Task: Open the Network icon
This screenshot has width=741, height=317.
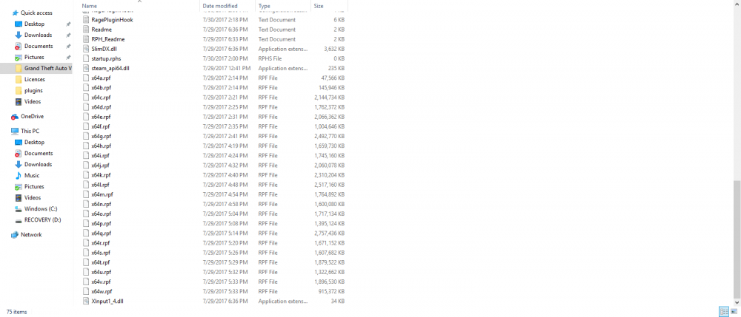Action: [x=15, y=234]
